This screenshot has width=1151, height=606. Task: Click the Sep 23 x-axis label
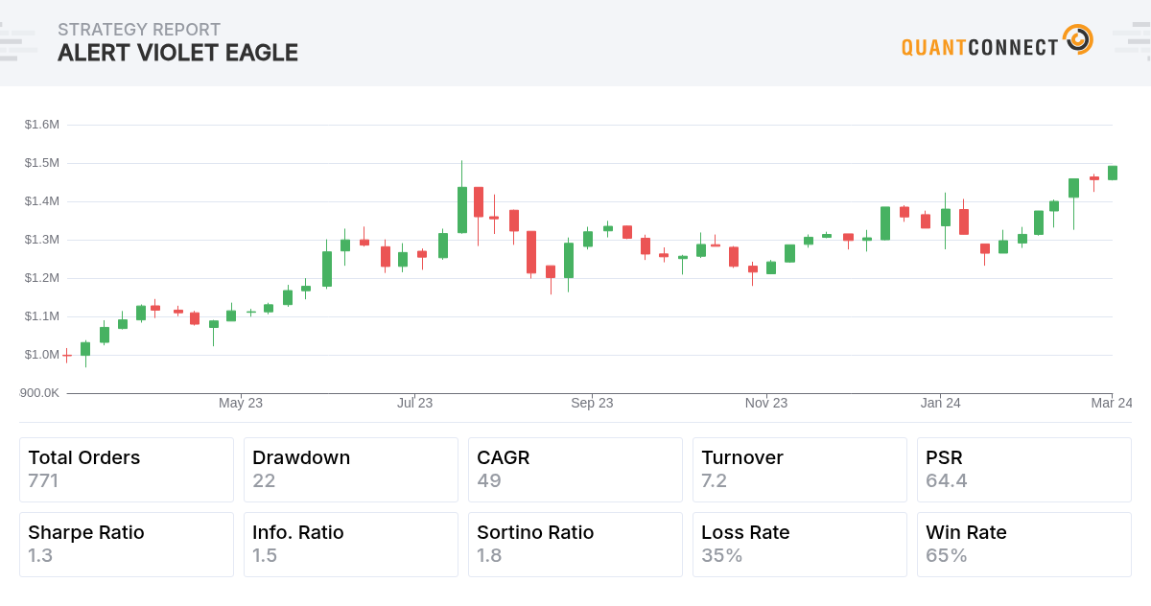pos(592,403)
